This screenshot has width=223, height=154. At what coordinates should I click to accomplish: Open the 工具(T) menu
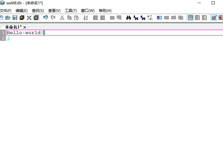pyautogui.click(x=71, y=11)
